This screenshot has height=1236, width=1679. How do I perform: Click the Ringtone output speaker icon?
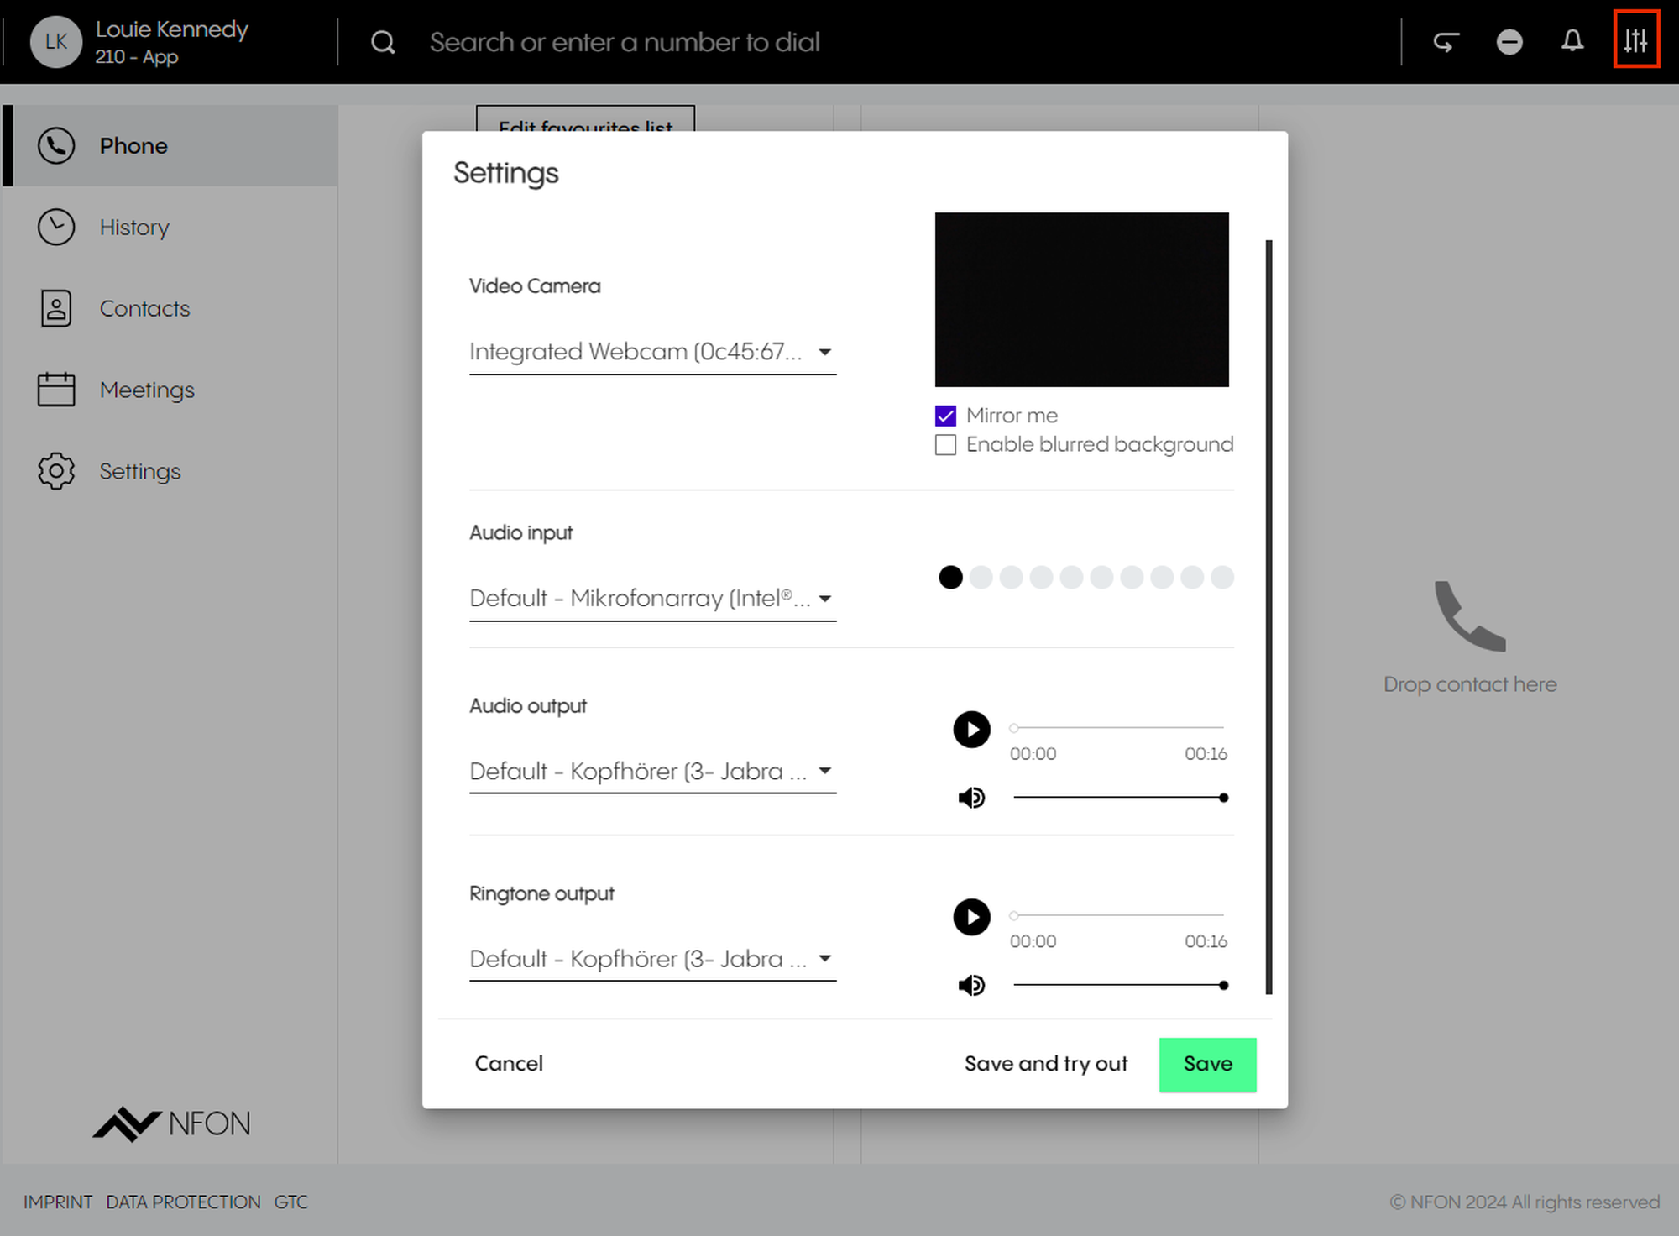[971, 985]
